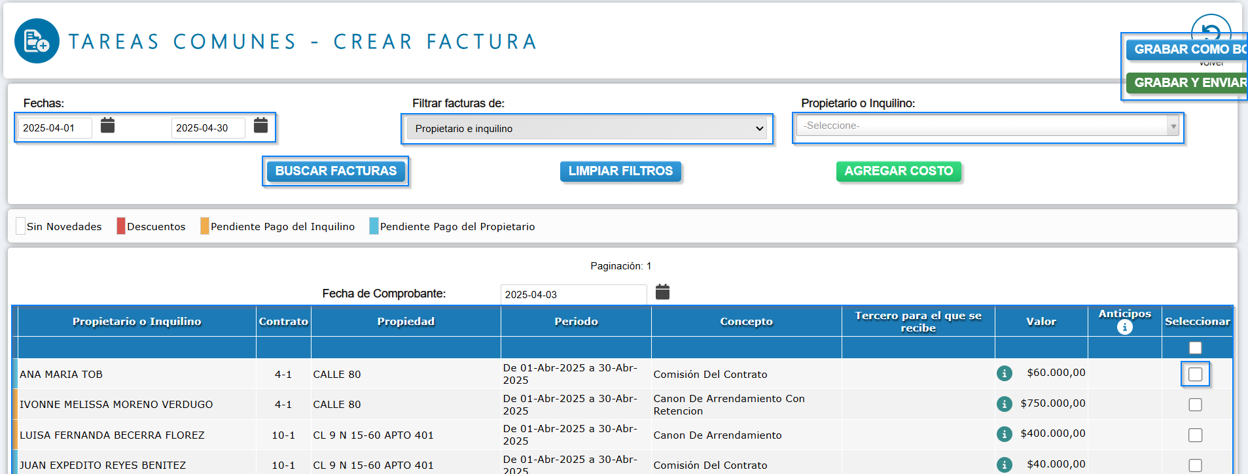Tick the select-all checkbox in header row
This screenshot has height=474, width=1248.
tap(1195, 348)
